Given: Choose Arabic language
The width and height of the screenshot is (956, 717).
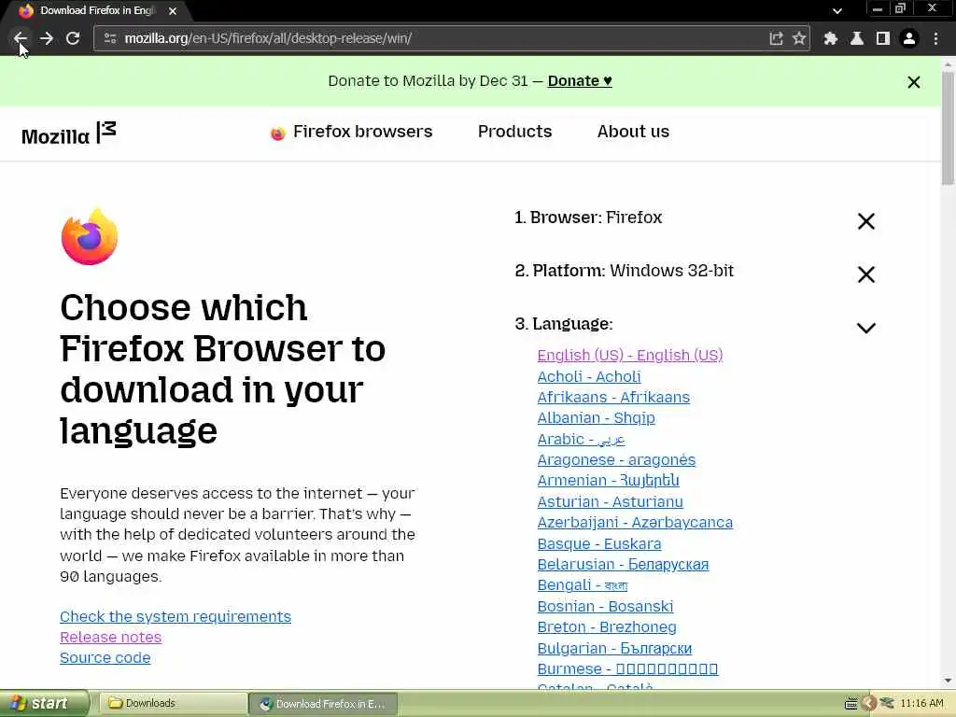Looking at the screenshot, I should 581,439.
